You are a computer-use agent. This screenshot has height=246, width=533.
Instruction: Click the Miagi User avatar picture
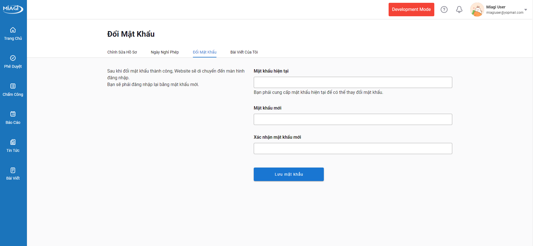(x=477, y=10)
